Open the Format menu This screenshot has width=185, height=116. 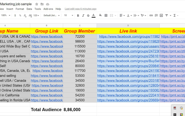pos(20,9)
